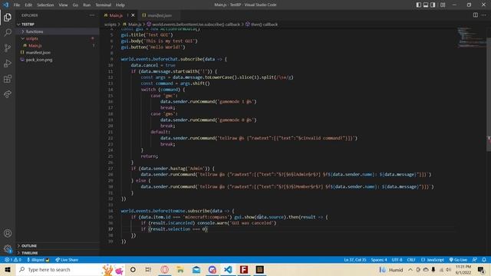The image size is (491, 276).
Task: Open Explorer panel Views and More Actions ellipsis
Action: click(x=92, y=15)
